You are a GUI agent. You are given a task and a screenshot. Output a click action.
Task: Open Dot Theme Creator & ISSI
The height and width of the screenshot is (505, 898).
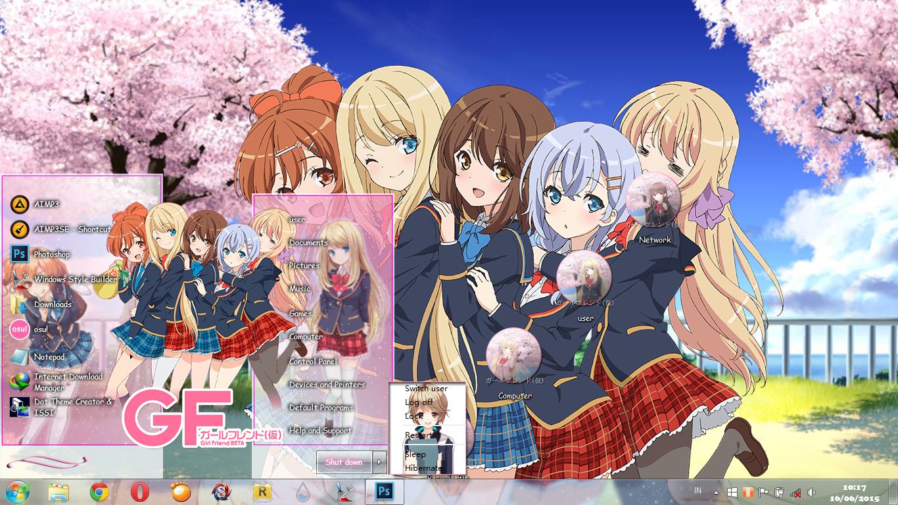point(61,407)
